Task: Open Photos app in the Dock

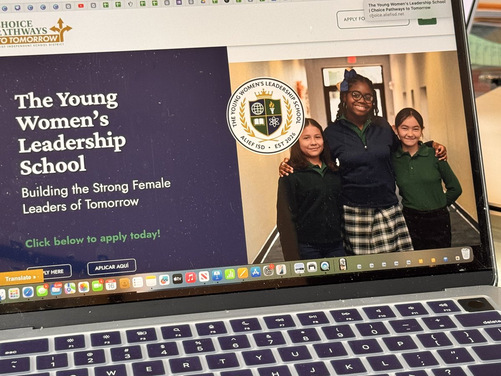Action: click(x=84, y=287)
